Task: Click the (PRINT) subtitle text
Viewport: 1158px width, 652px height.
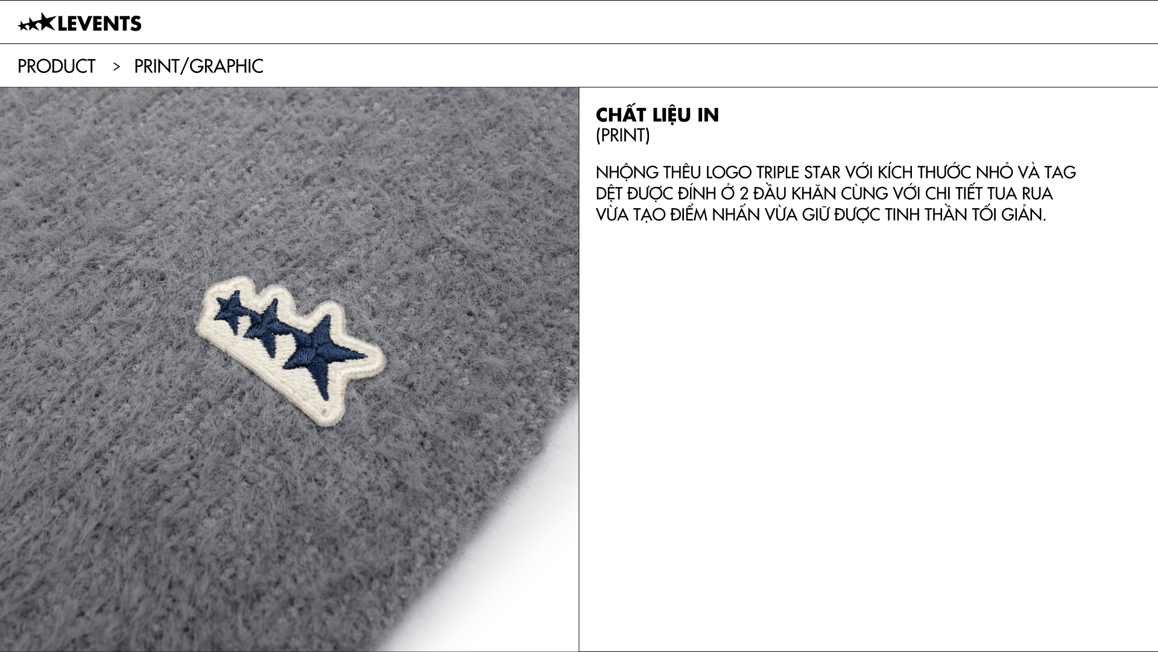Action: coord(623,136)
